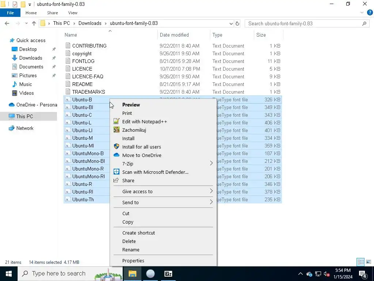Open the File ribbon tab
Viewport: 374px width, 281px height.
point(10,13)
